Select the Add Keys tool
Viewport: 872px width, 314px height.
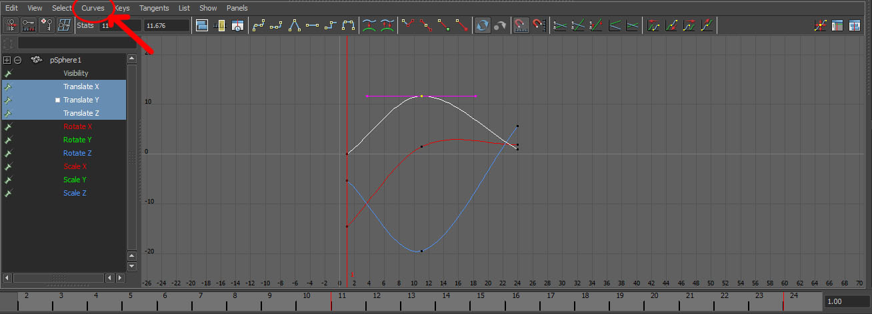coord(47,25)
